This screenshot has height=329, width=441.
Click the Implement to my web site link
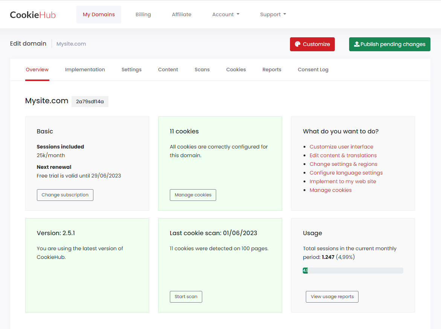pyautogui.click(x=343, y=182)
